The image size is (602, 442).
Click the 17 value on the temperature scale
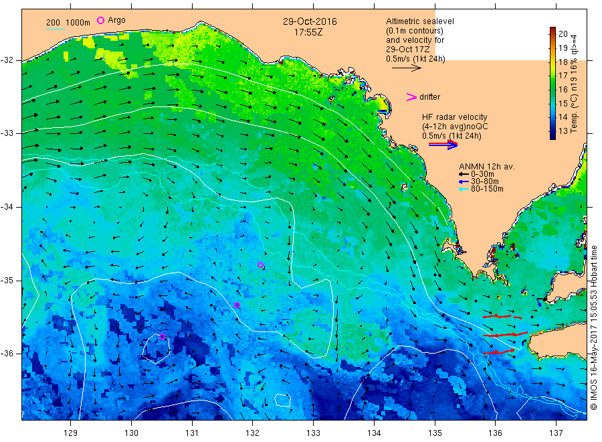coord(563,75)
